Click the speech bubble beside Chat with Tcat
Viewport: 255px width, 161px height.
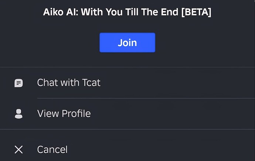click(18, 83)
